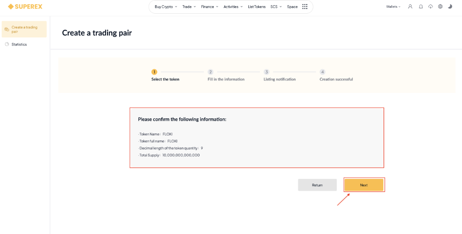Image resolution: width=462 pixels, height=234 pixels.
Task: Click the Create a trading pair sidebar icon
Action: click(x=7, y=29)
